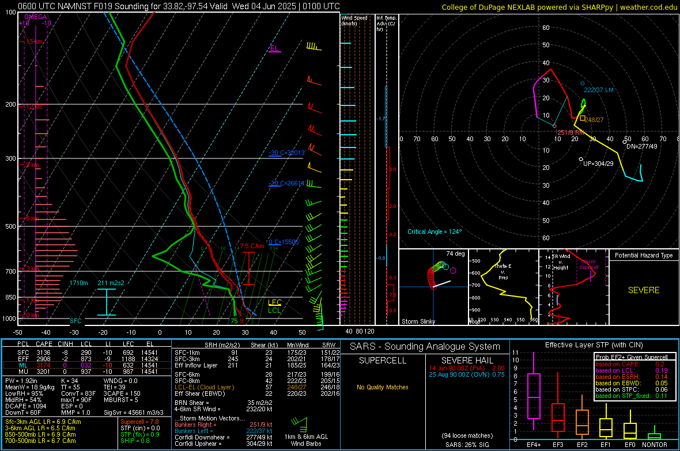The width and height of the screenshot is (680, 451).
Task: Click the 14 Jun 90 00Z (PIA) hail analogue
Action: coord(467,367)
